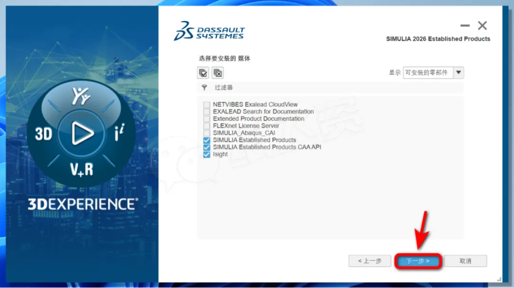Image resolution: width=514 pixels, height=288 pixels.
Task: Select Isight label text
Action: [x=220, y=154]
